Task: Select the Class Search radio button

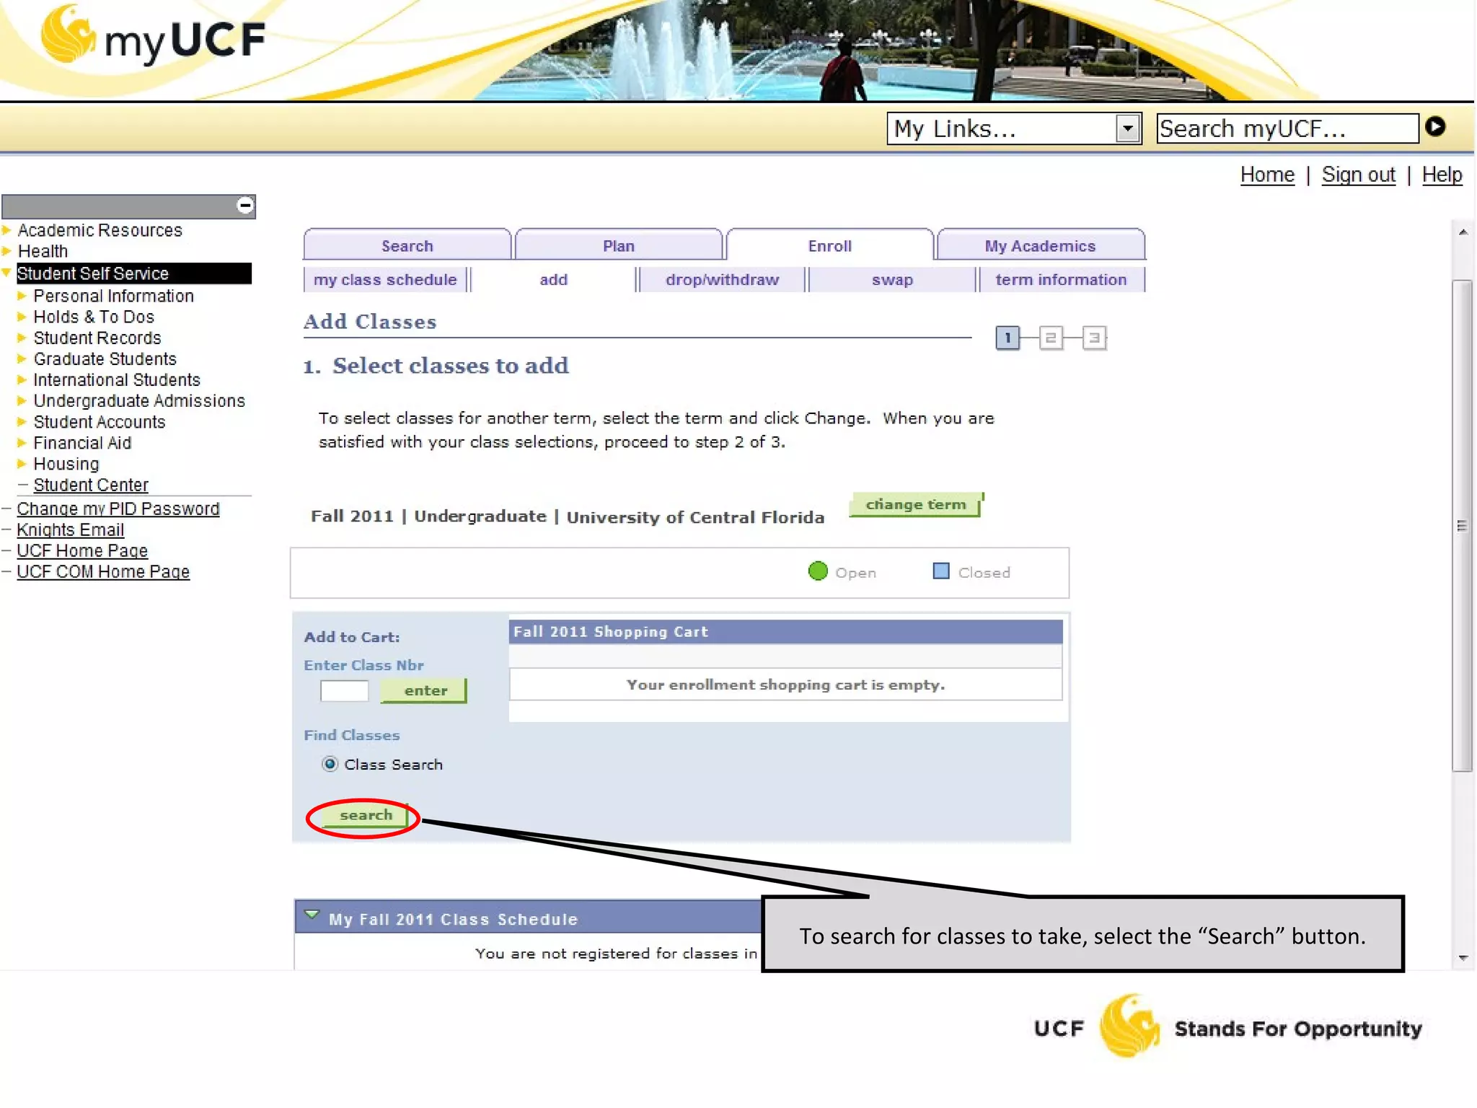Action: click(x=330, y=764)
